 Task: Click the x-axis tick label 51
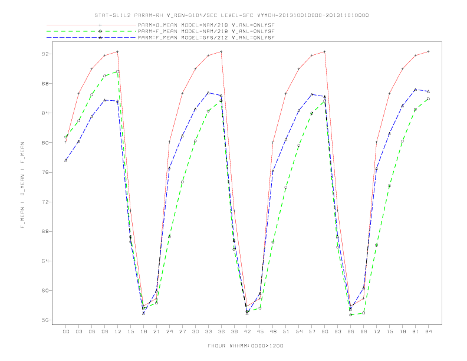click(x=286, y=332)
